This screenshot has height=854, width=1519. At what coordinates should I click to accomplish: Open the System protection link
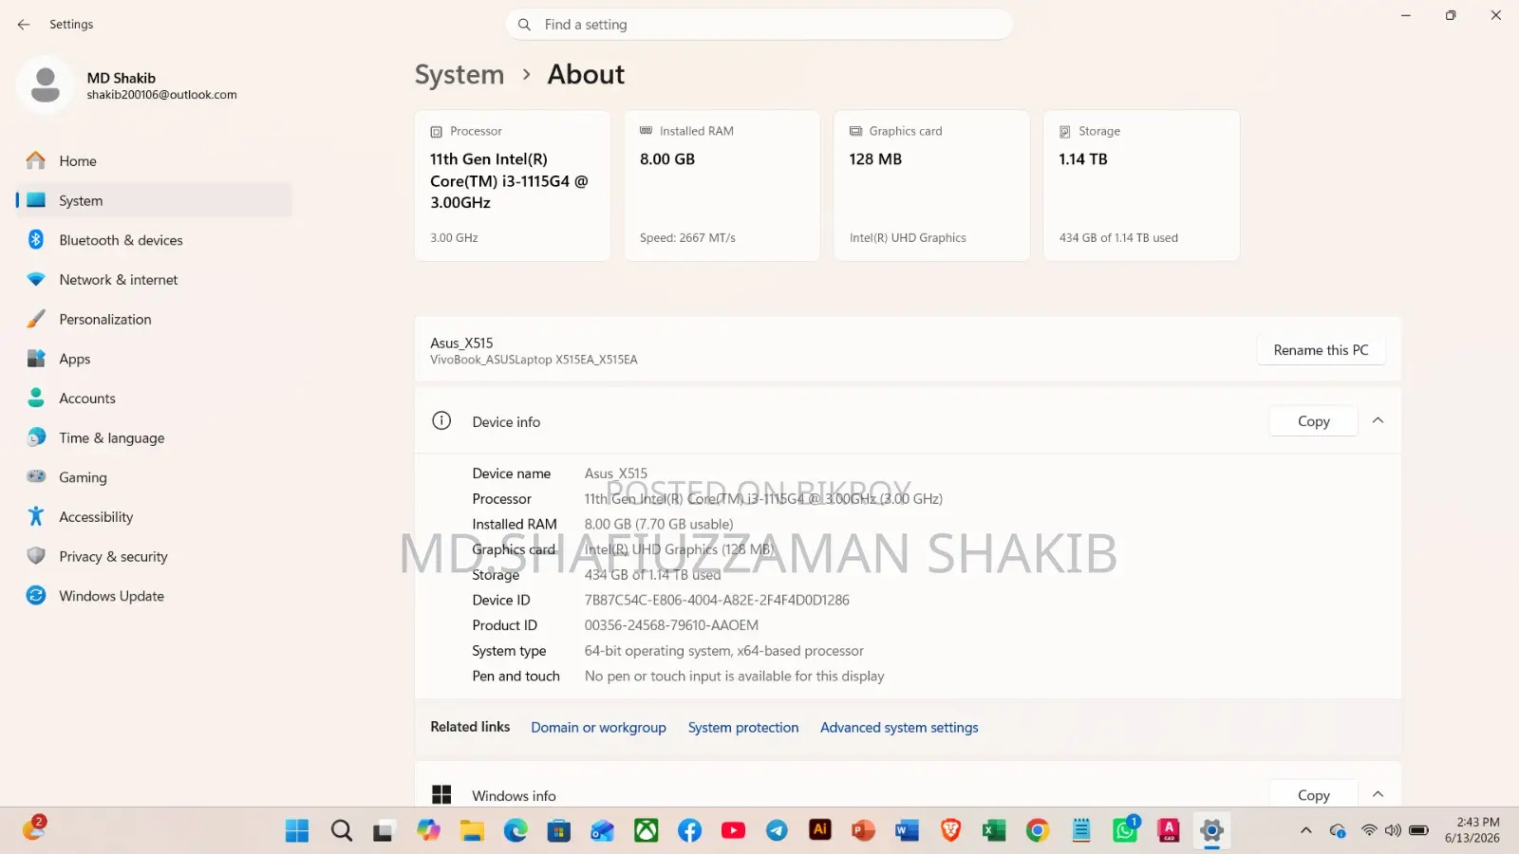pos(743,728)
